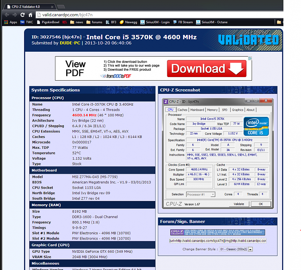
Task: Click the fromDOCtoPDF logo in the ad
Action: coord(116,76)
